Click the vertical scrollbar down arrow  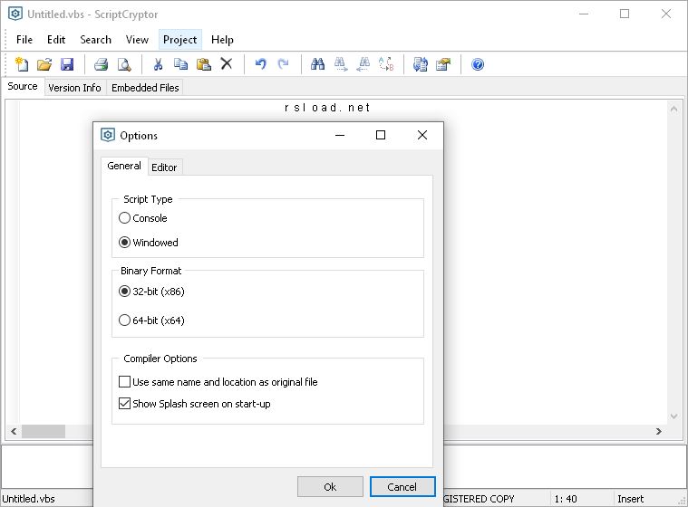[675, 416]
